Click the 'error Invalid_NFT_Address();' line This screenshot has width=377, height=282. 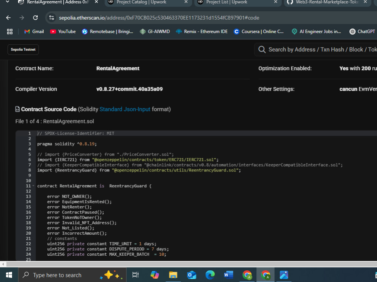82,223
